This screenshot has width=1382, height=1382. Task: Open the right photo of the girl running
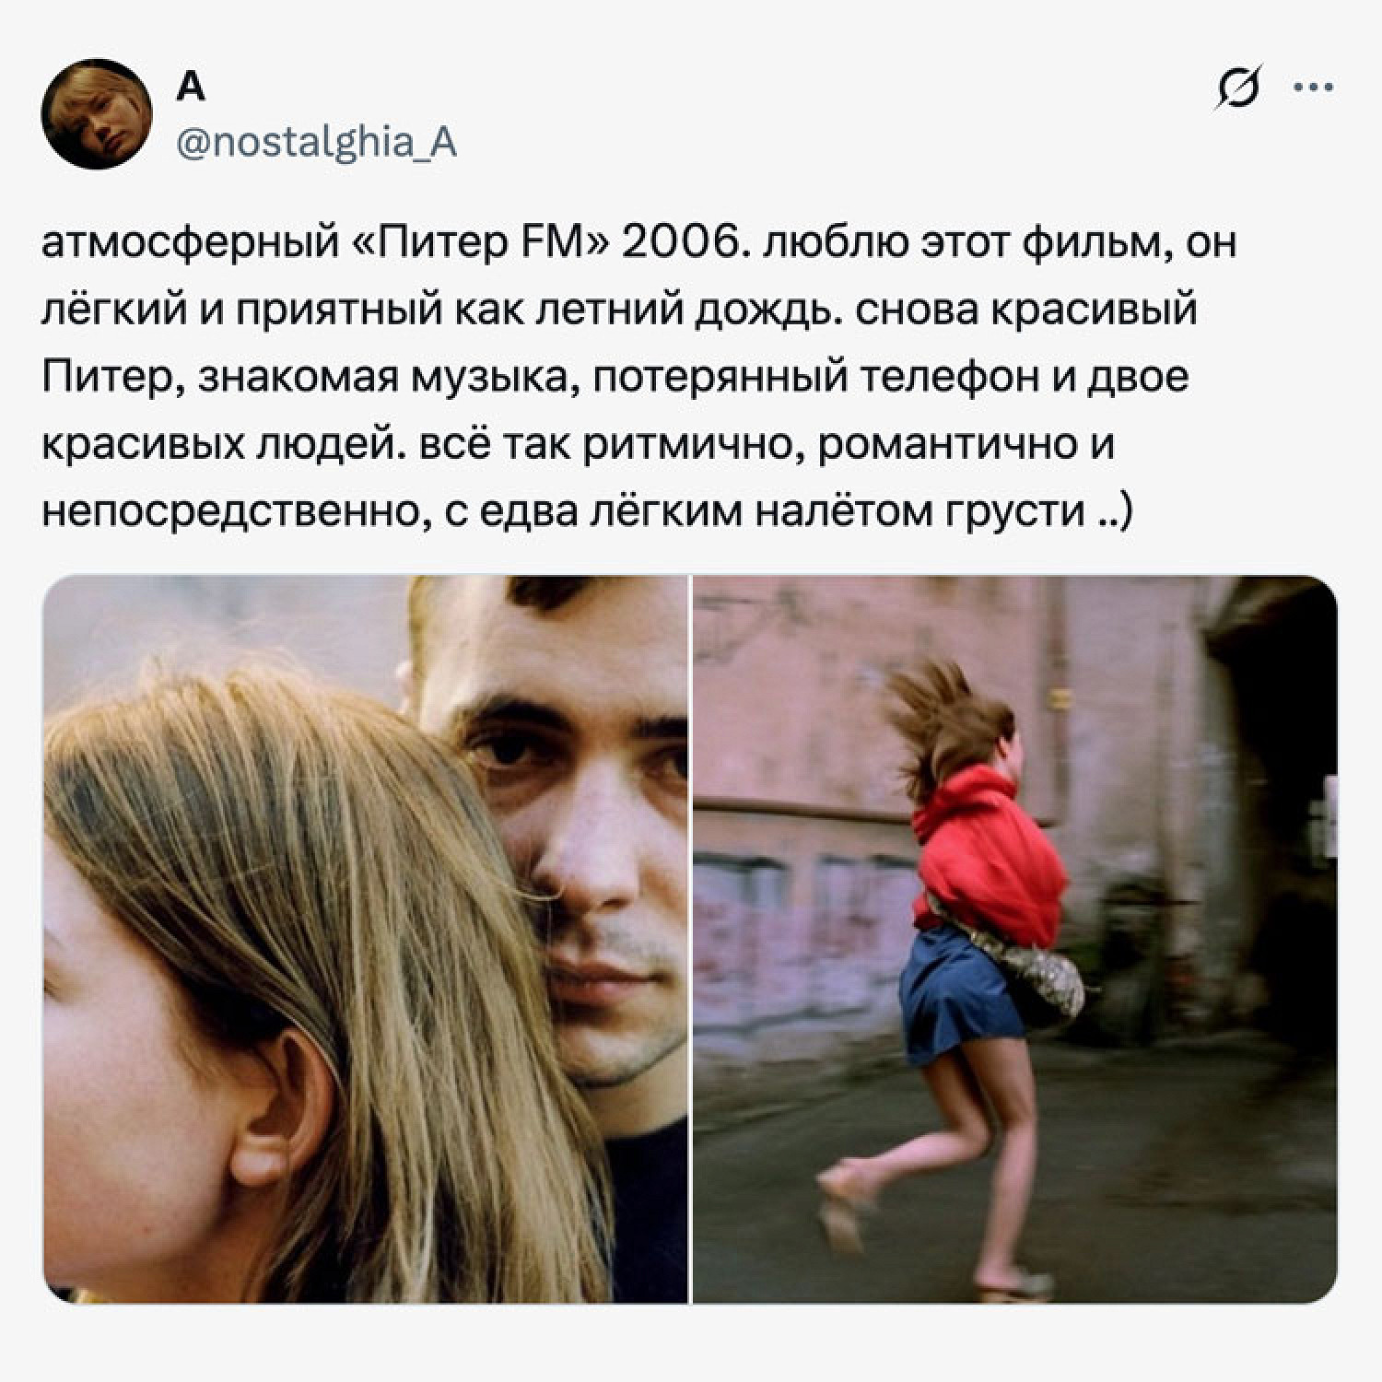[x=1015, y=939]
